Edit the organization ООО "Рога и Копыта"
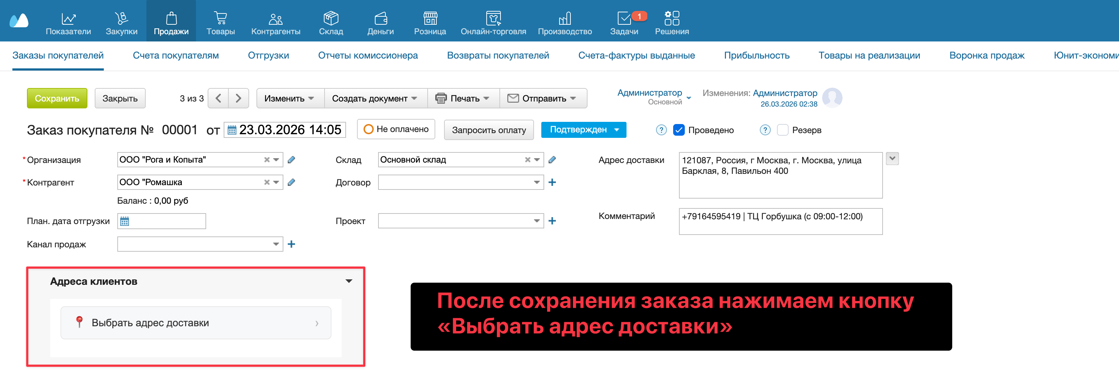 pyautogui.click(x=291, y=160)
